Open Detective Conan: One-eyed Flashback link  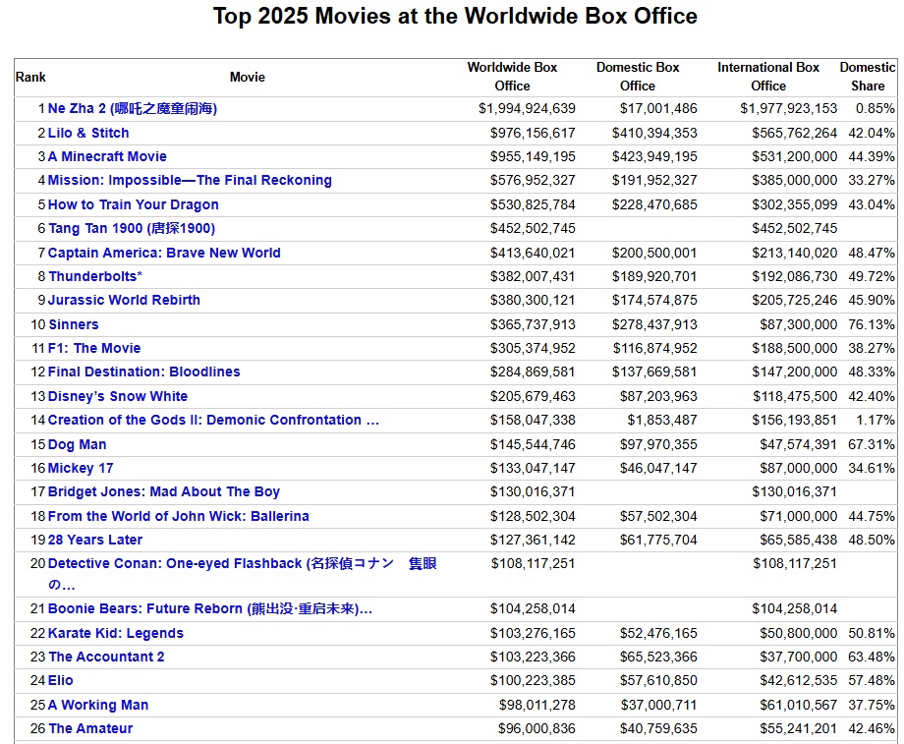(x=242, y=574)
